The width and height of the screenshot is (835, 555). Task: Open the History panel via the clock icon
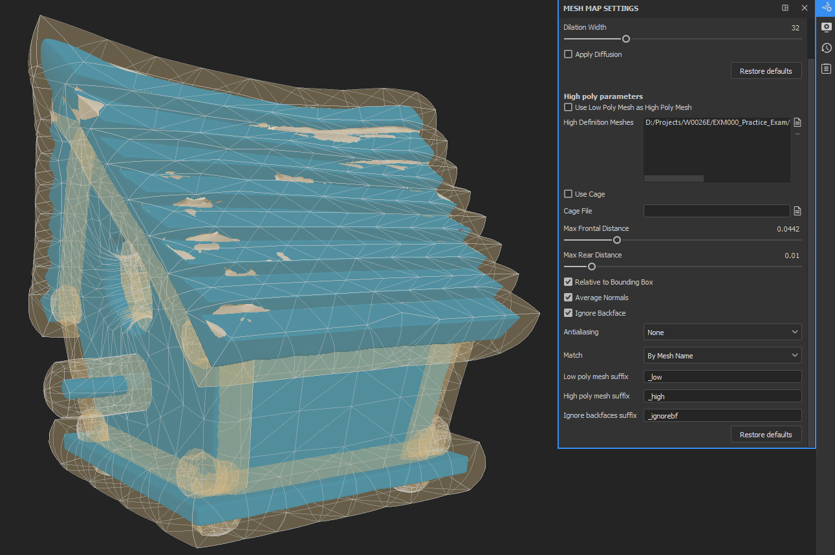click(826, 47)
